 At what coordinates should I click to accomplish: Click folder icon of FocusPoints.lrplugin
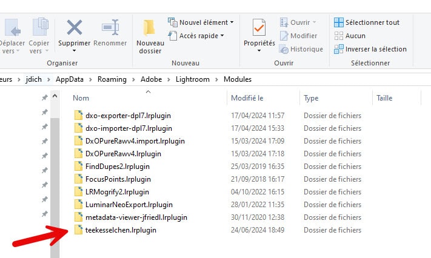click(x=78, y=179)
